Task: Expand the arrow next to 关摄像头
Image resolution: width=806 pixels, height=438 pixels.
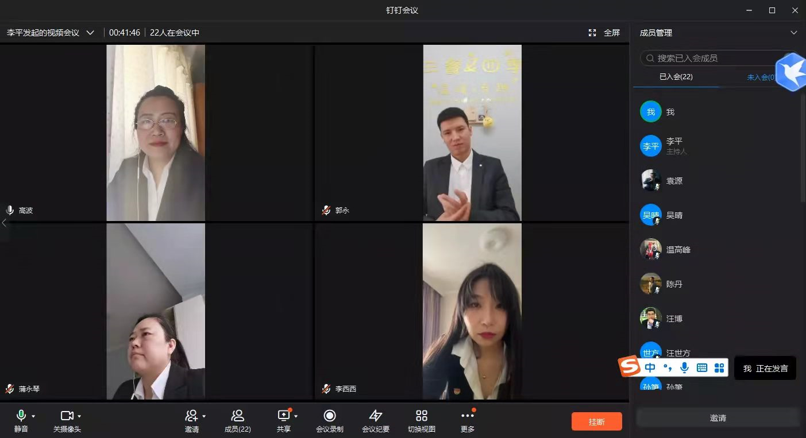Action: pyautogui.click(x=79, y=416)
